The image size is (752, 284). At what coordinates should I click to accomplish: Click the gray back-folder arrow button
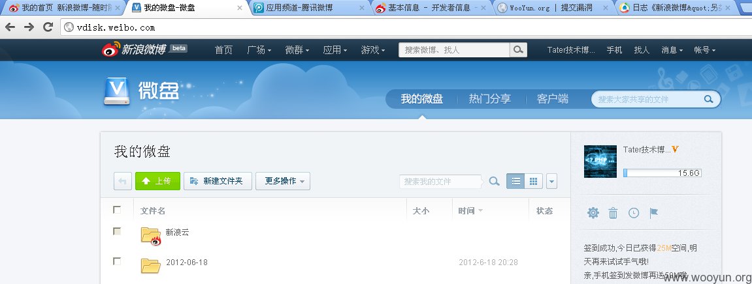click(123, 181)
